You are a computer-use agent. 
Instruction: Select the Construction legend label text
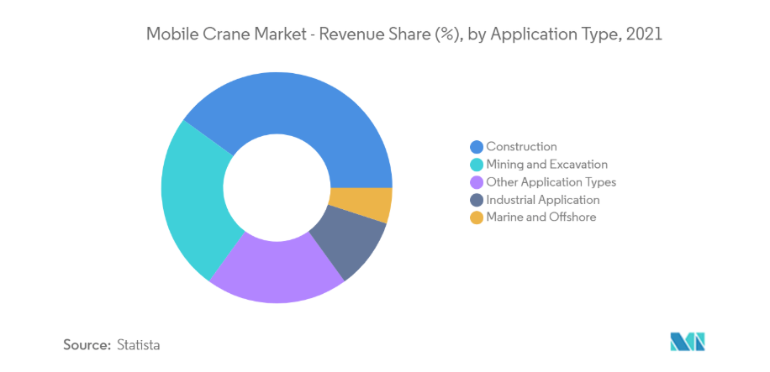pos(521,147)
